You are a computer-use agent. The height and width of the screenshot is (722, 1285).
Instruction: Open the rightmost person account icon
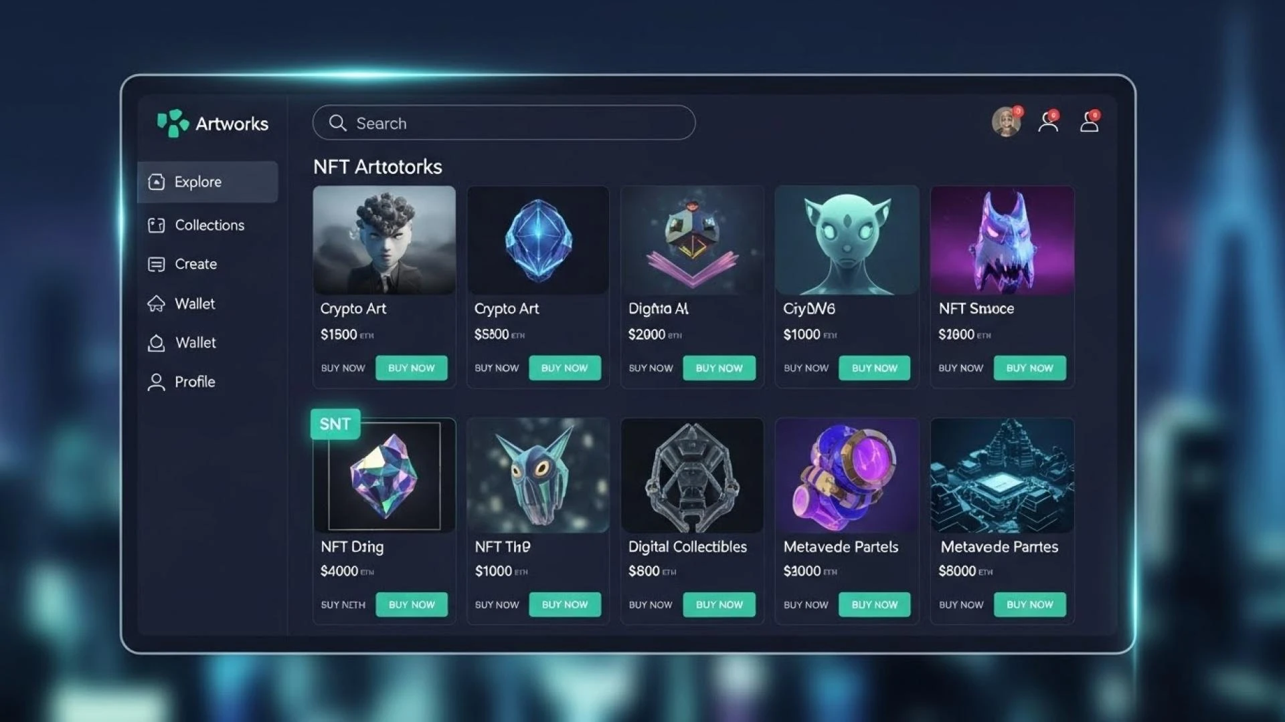point(1090,122)
